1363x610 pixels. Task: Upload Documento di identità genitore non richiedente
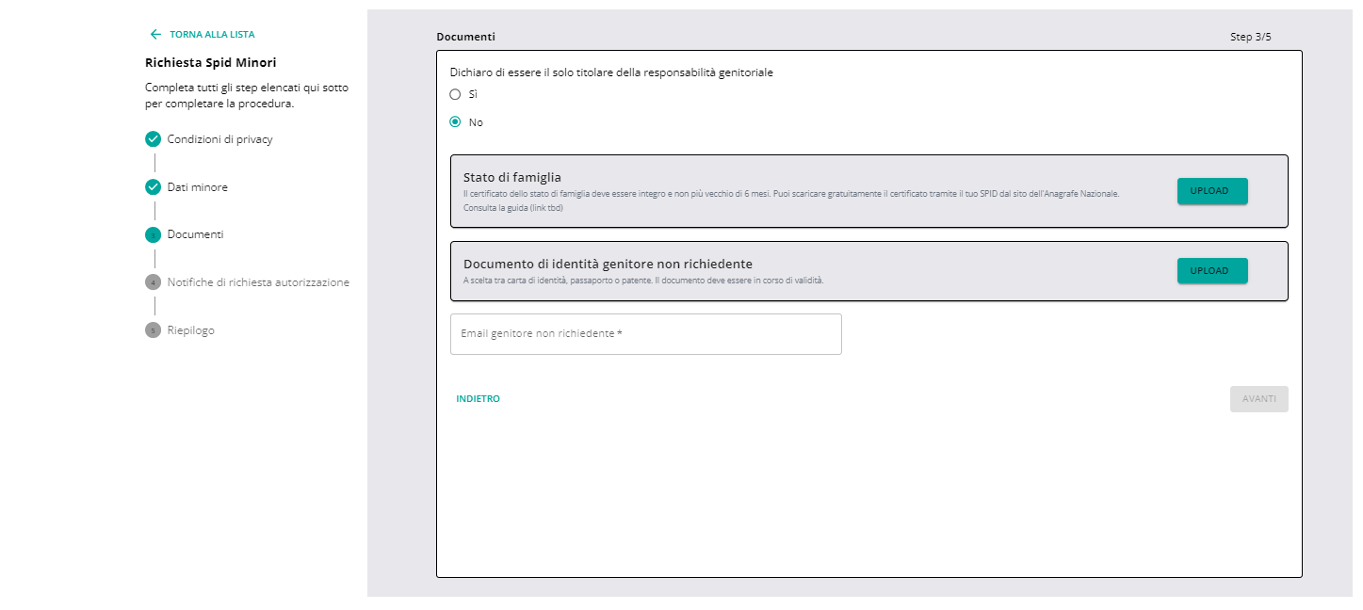1212,271
